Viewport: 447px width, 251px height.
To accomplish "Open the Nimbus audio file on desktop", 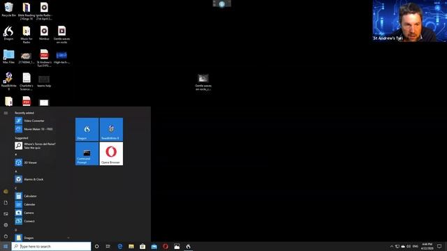I will [x=44, y=33].
